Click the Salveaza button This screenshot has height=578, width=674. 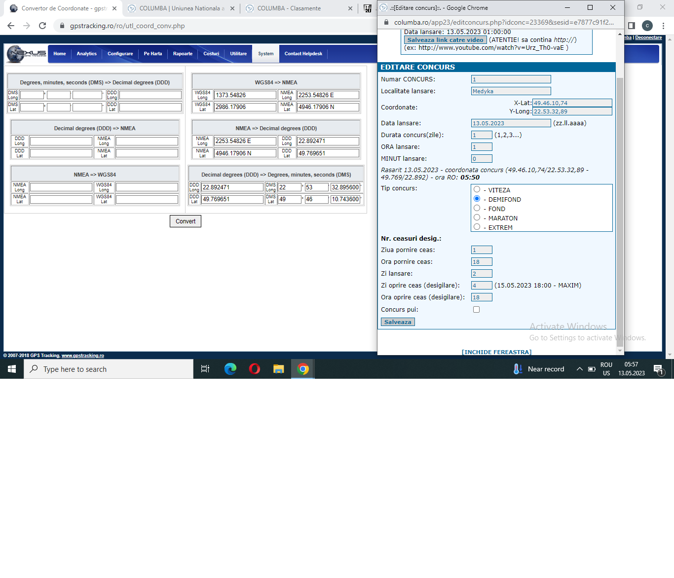pos(398,322)
